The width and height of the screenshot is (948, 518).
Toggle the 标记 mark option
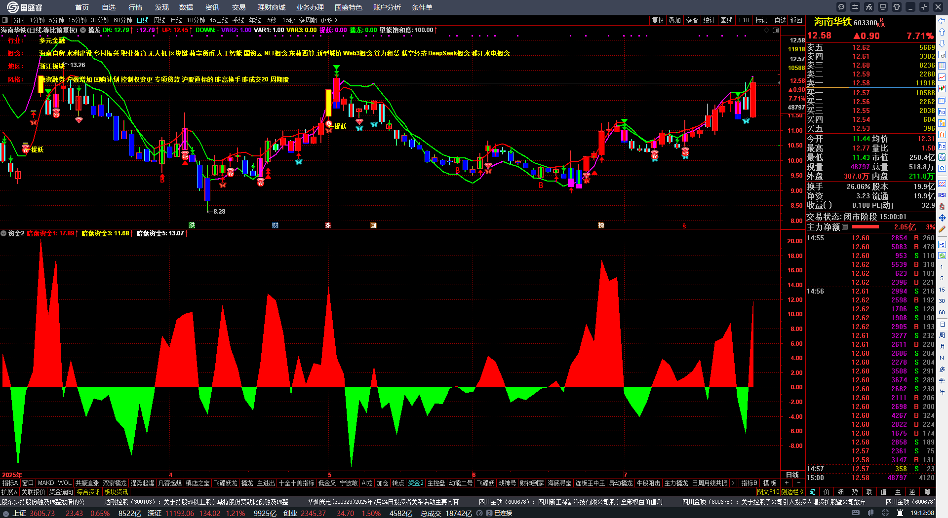pyautogui.click(x=761, y=20)
